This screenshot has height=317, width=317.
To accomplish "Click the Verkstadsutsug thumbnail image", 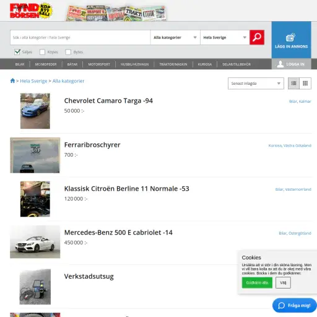I will click(x=35, y=287).
